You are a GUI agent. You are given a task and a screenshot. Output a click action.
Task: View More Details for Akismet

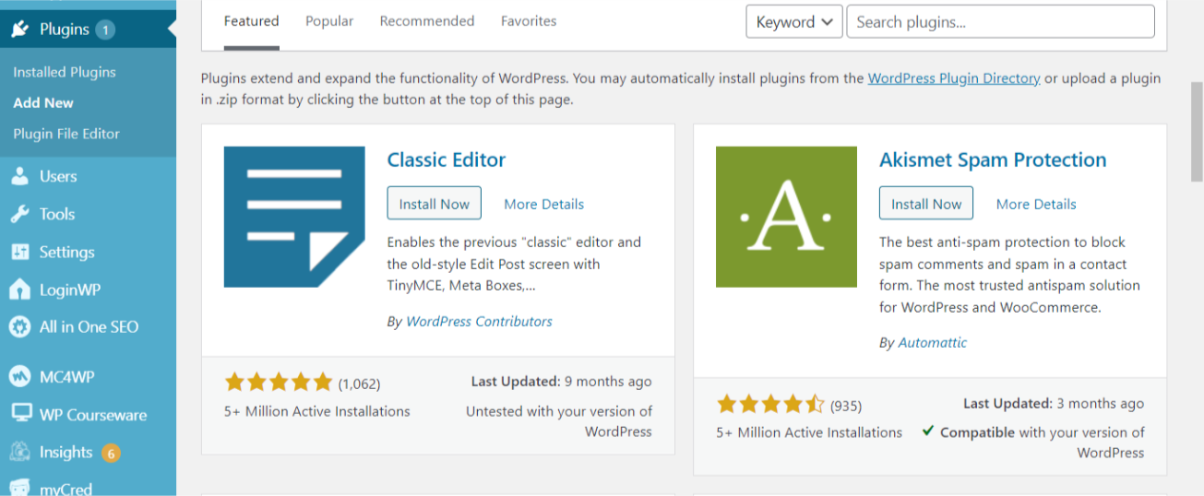(x=1036, y=205)
